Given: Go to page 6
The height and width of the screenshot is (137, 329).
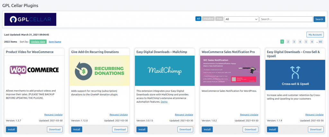Looking at the screenshot, I should (312, 42).
